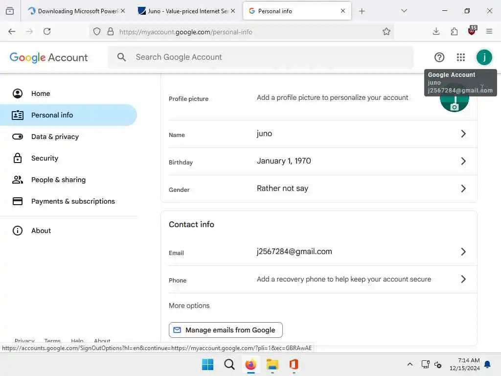Open Windows Start menu on taskbar

tap(207, 364)
